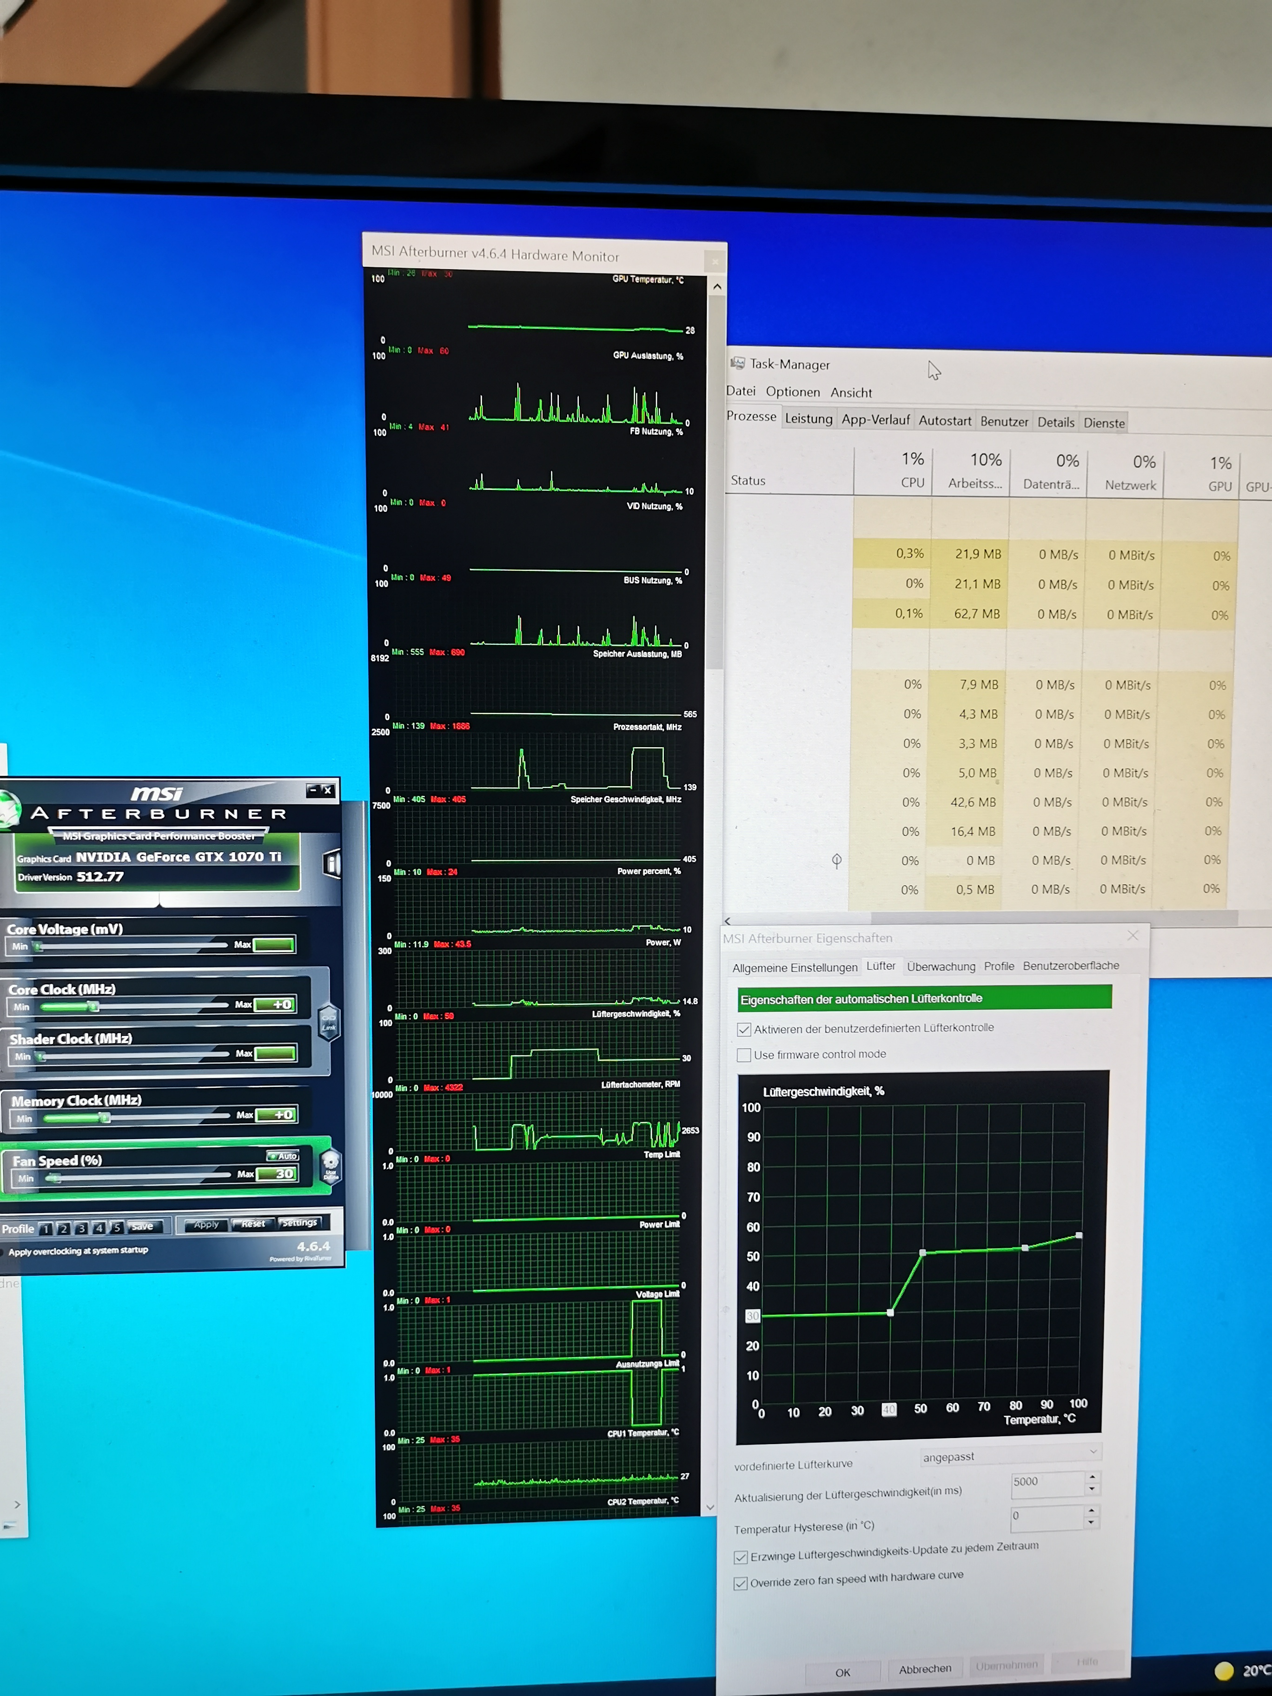Select profile slot 1

[x=46, y=1229]
